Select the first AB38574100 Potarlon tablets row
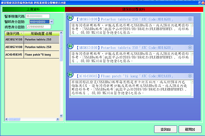 pyautogui.click(x=32, y=40)
